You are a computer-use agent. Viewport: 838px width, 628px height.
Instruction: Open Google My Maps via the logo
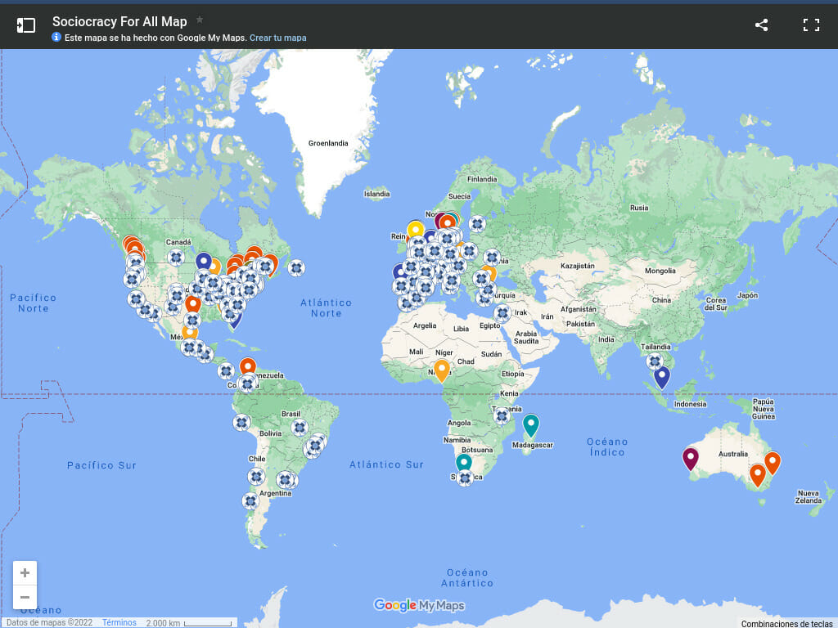coord(420,605)
